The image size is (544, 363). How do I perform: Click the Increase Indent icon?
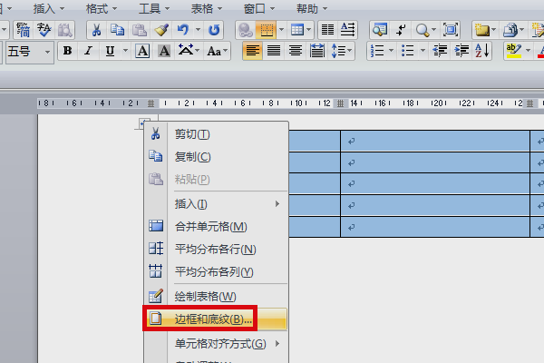[461, 51]
